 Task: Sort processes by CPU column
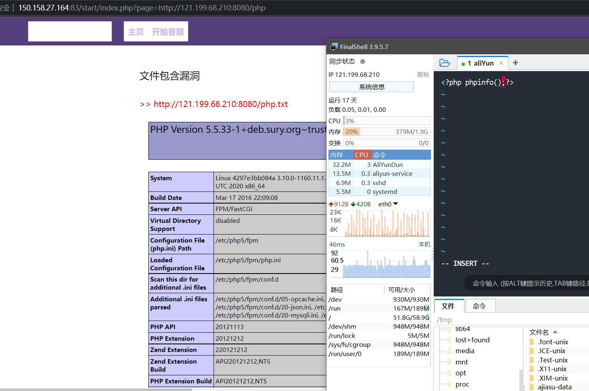click(362, 155)
